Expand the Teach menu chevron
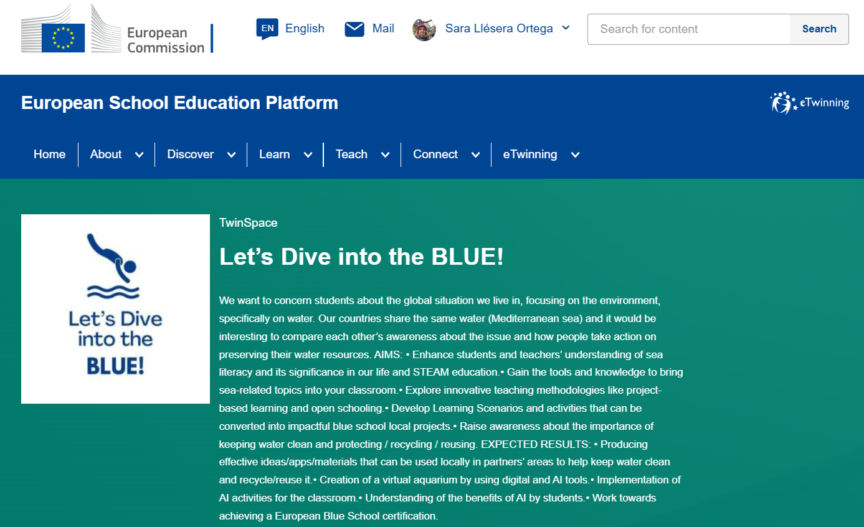This screenshot has height=527, width=864. coord(385,155)
